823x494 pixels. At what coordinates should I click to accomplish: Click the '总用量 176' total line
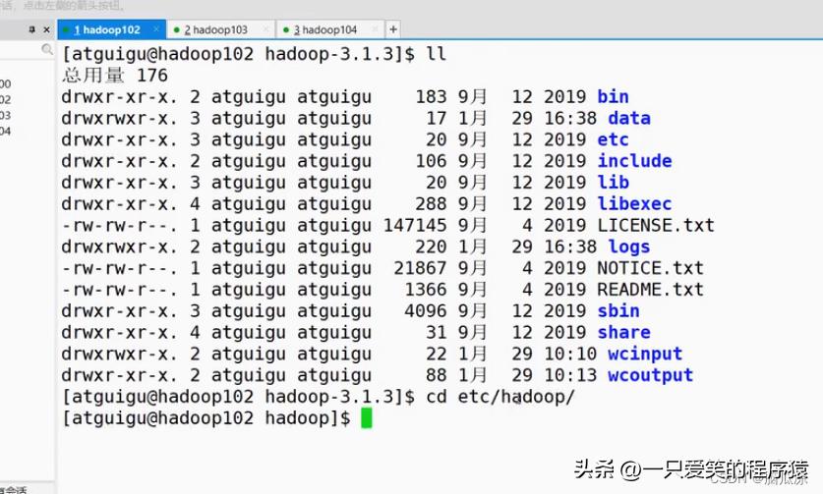click(x=115, y=76)
